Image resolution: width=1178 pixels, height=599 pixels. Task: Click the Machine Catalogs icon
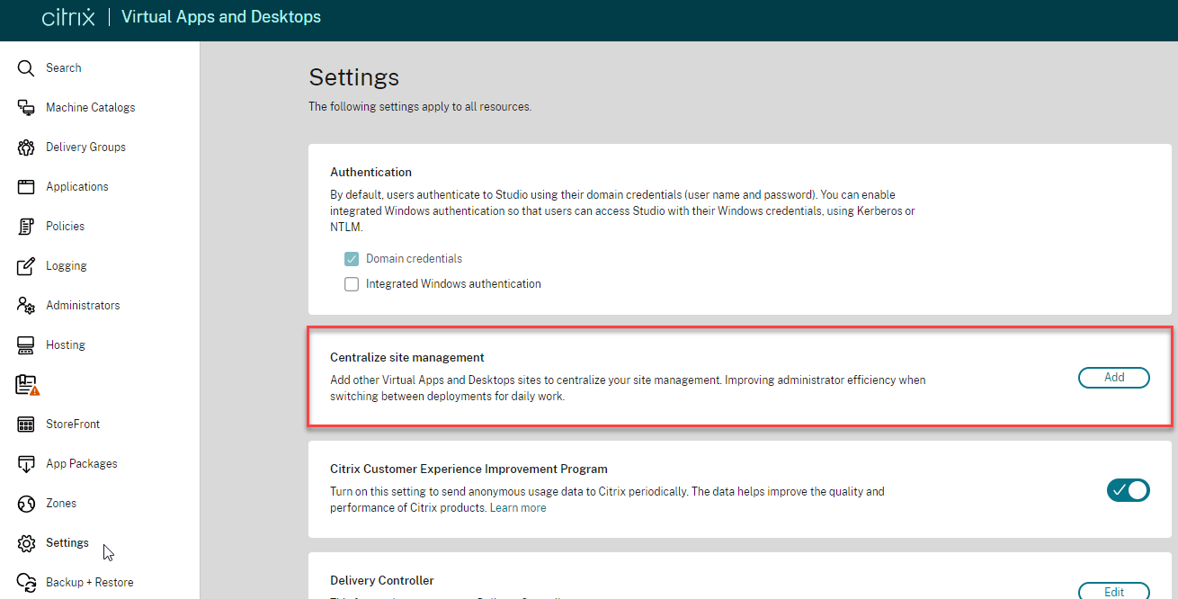(x=26, y=108)
